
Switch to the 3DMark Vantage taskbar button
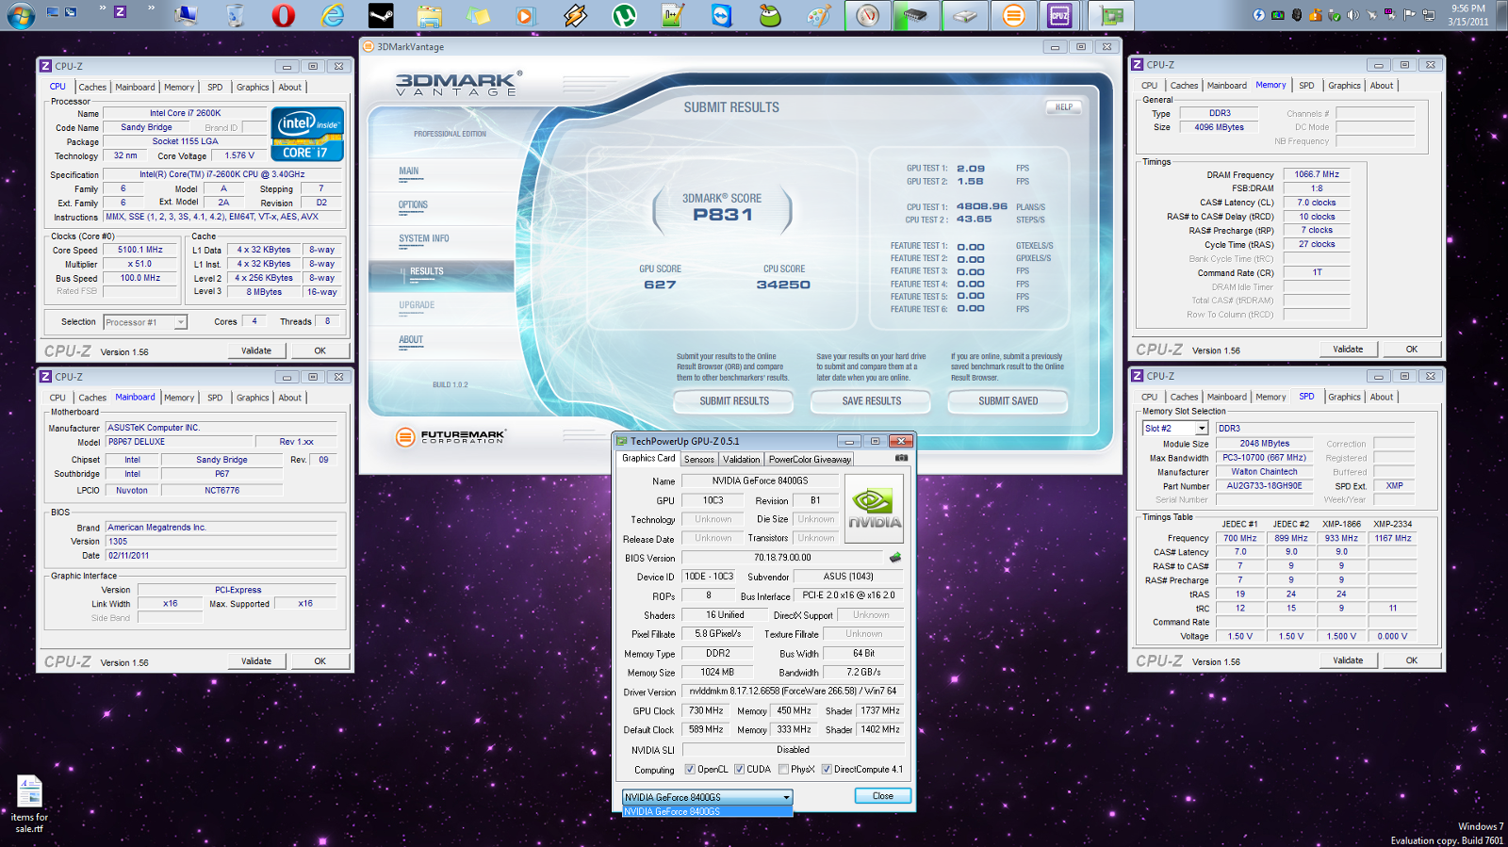(1013, 15)
